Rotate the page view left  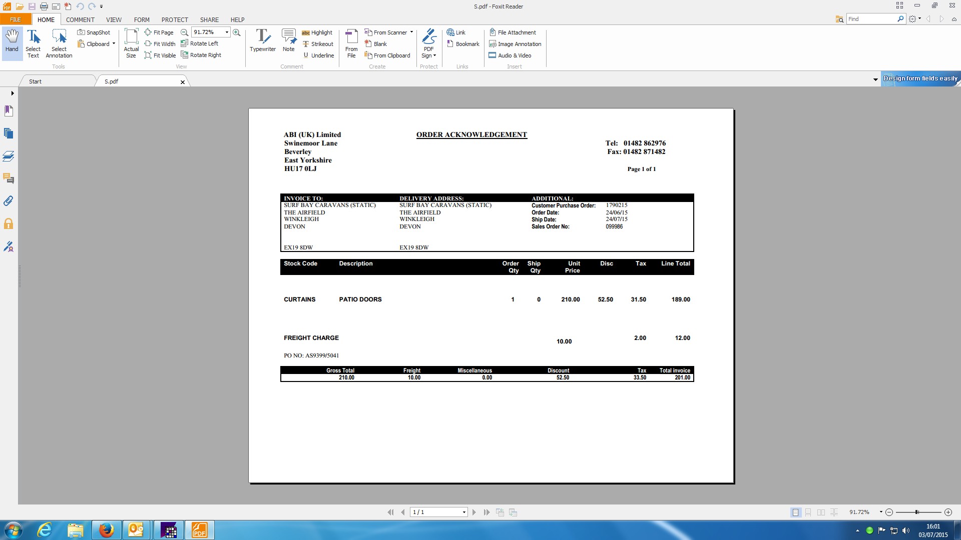(199, 43)
